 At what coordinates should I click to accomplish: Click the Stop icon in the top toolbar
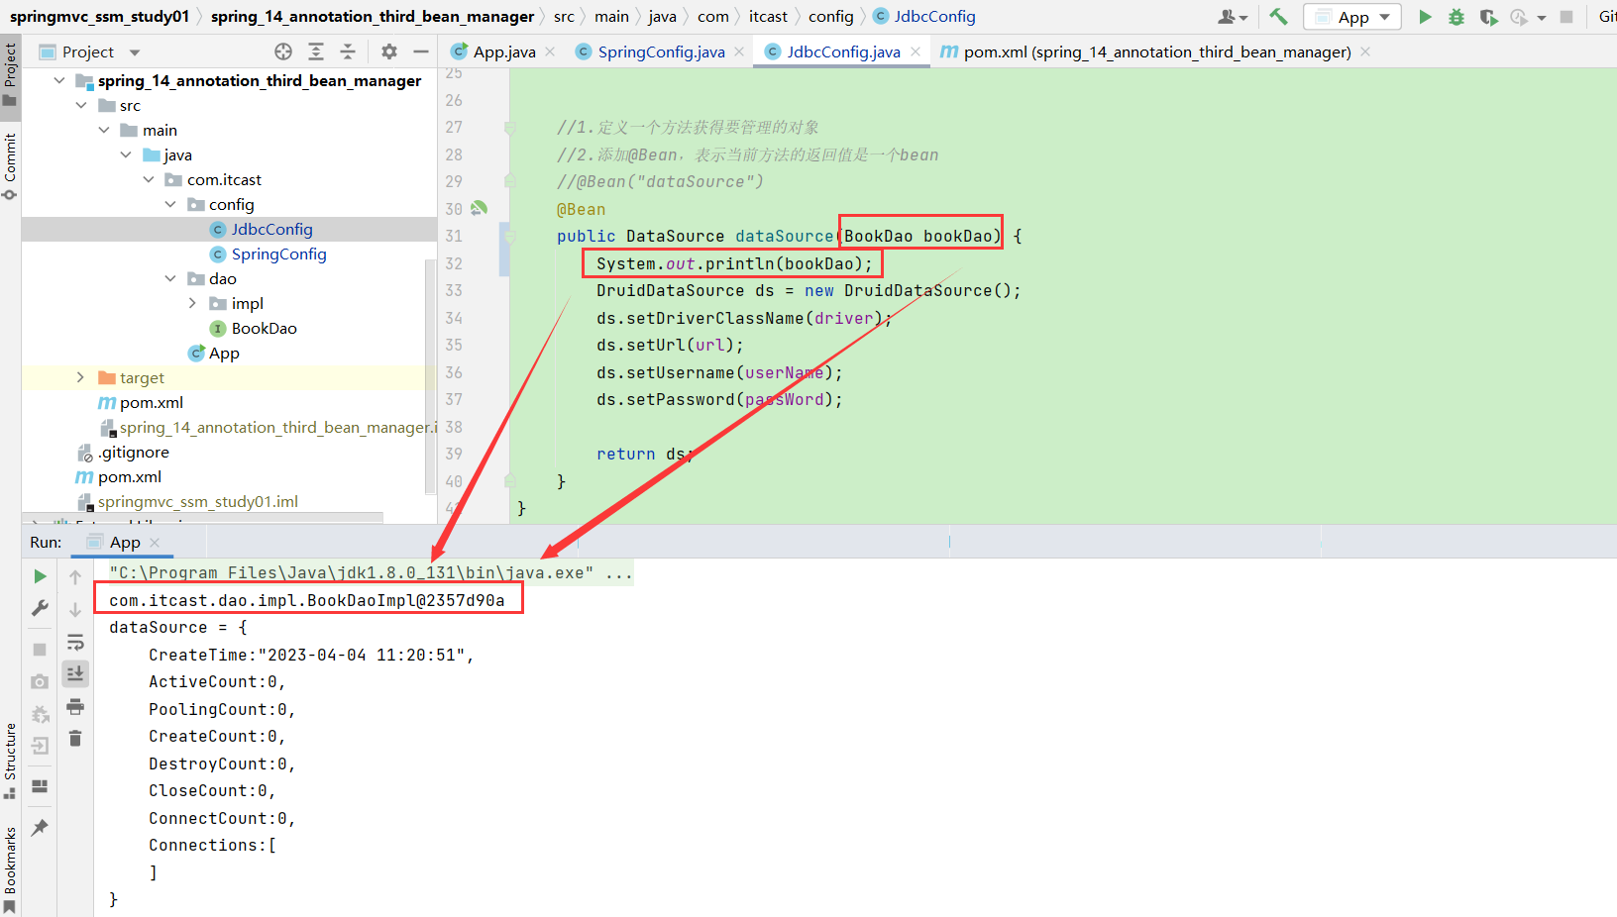point(1566,17)
